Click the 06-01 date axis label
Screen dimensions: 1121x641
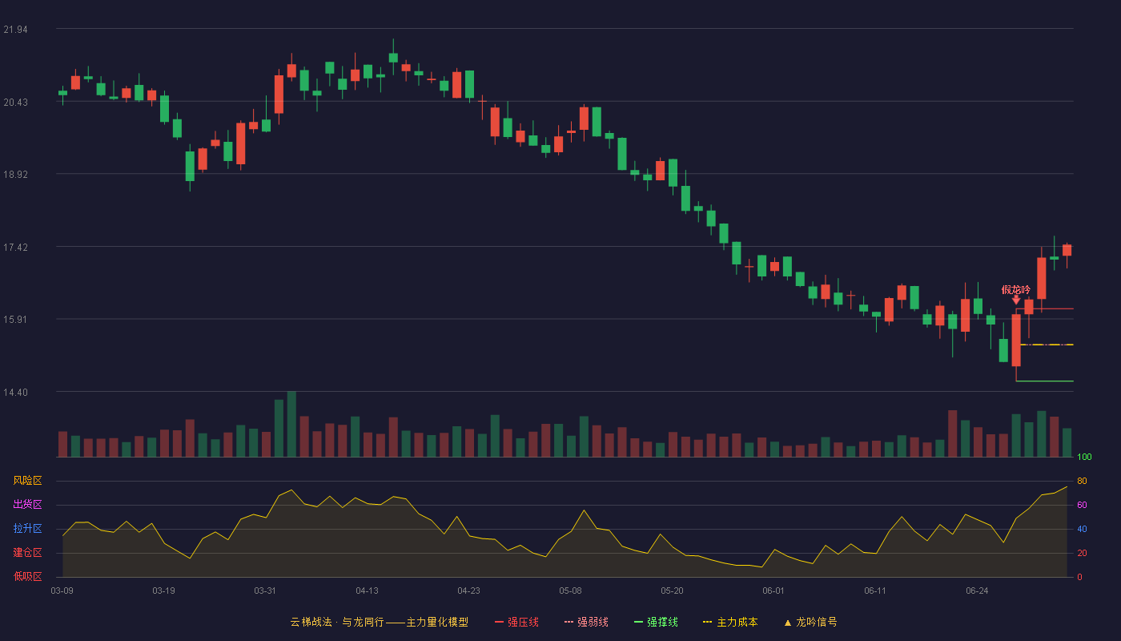[x=773, y=591]
